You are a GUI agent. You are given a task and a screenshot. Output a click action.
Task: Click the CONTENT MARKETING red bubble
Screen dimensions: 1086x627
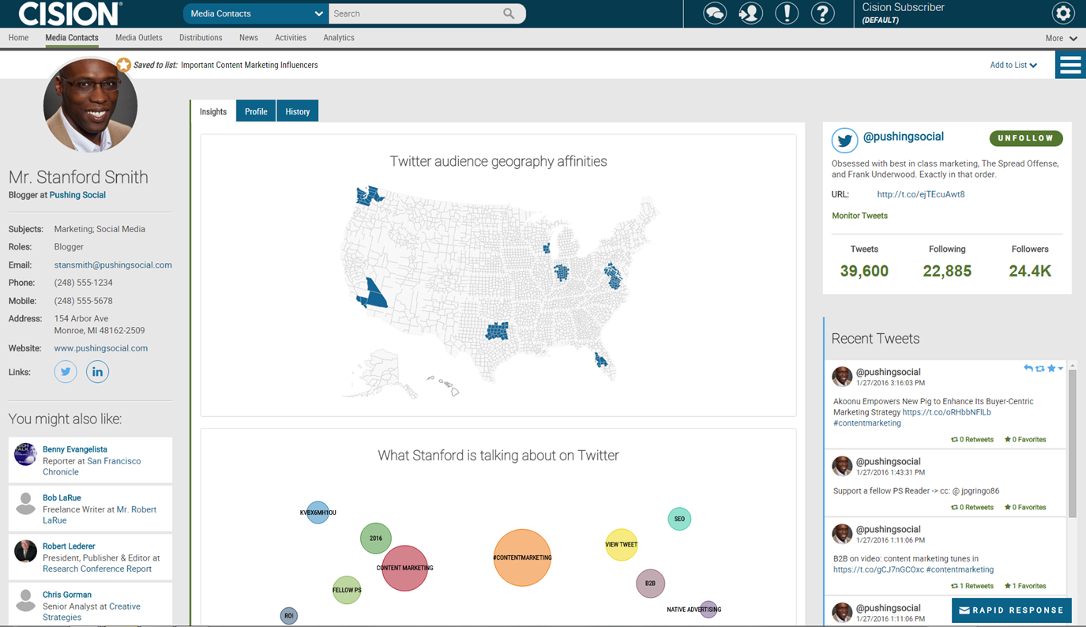click(404, 568)
